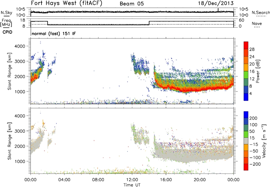Click the '18' frequency axis tick label
Screen dimensions: 270x187
coord(23,20)
